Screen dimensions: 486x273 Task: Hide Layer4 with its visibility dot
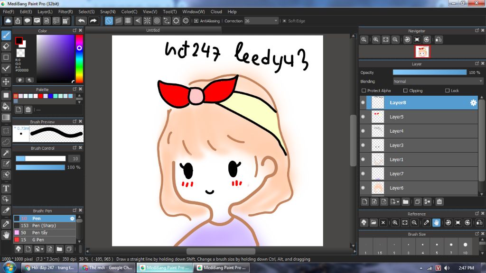point(363,131)
